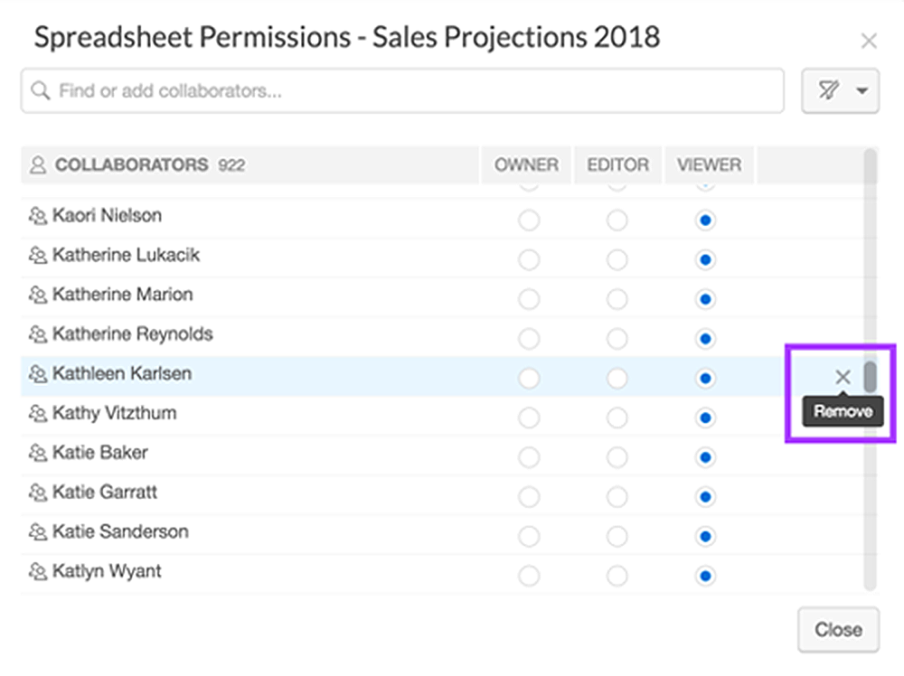Open the filter dropdown arrow
This screenshot has height=676, width=904.
tap(862, 90)
